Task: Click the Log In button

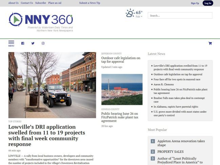Action: coord(208,3)
